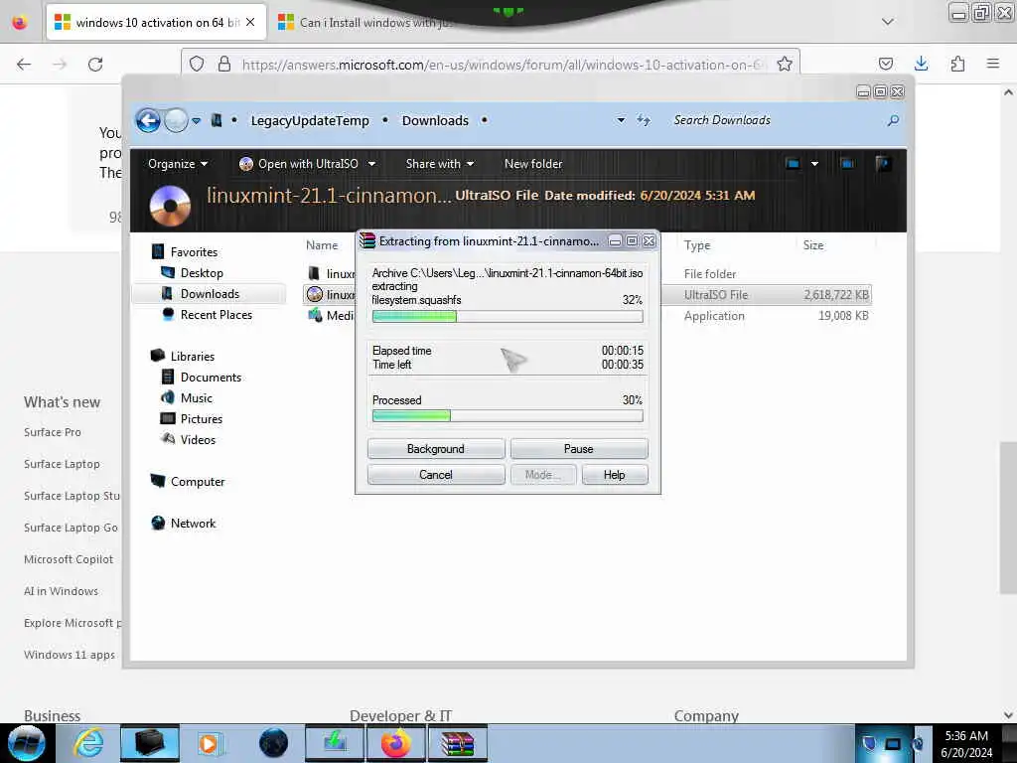Open the recent locations dropdown near the nav arrows
Viewport: 1017px width, 763px height.
point(196,121)
